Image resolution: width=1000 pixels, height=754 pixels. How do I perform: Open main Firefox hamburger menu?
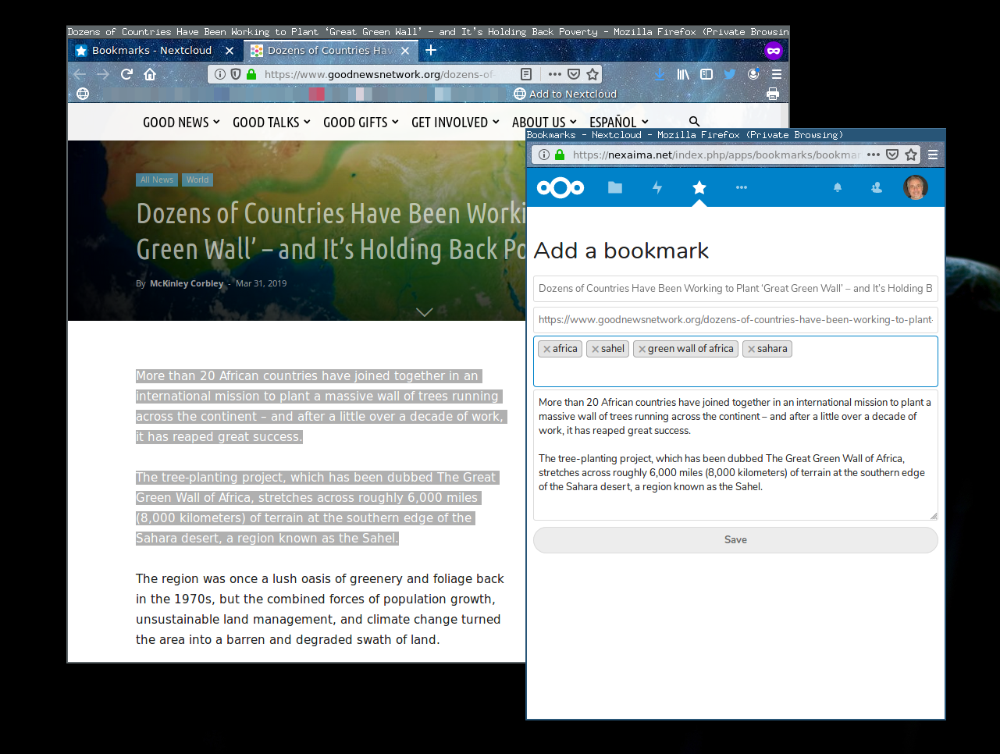click(777, 74)
